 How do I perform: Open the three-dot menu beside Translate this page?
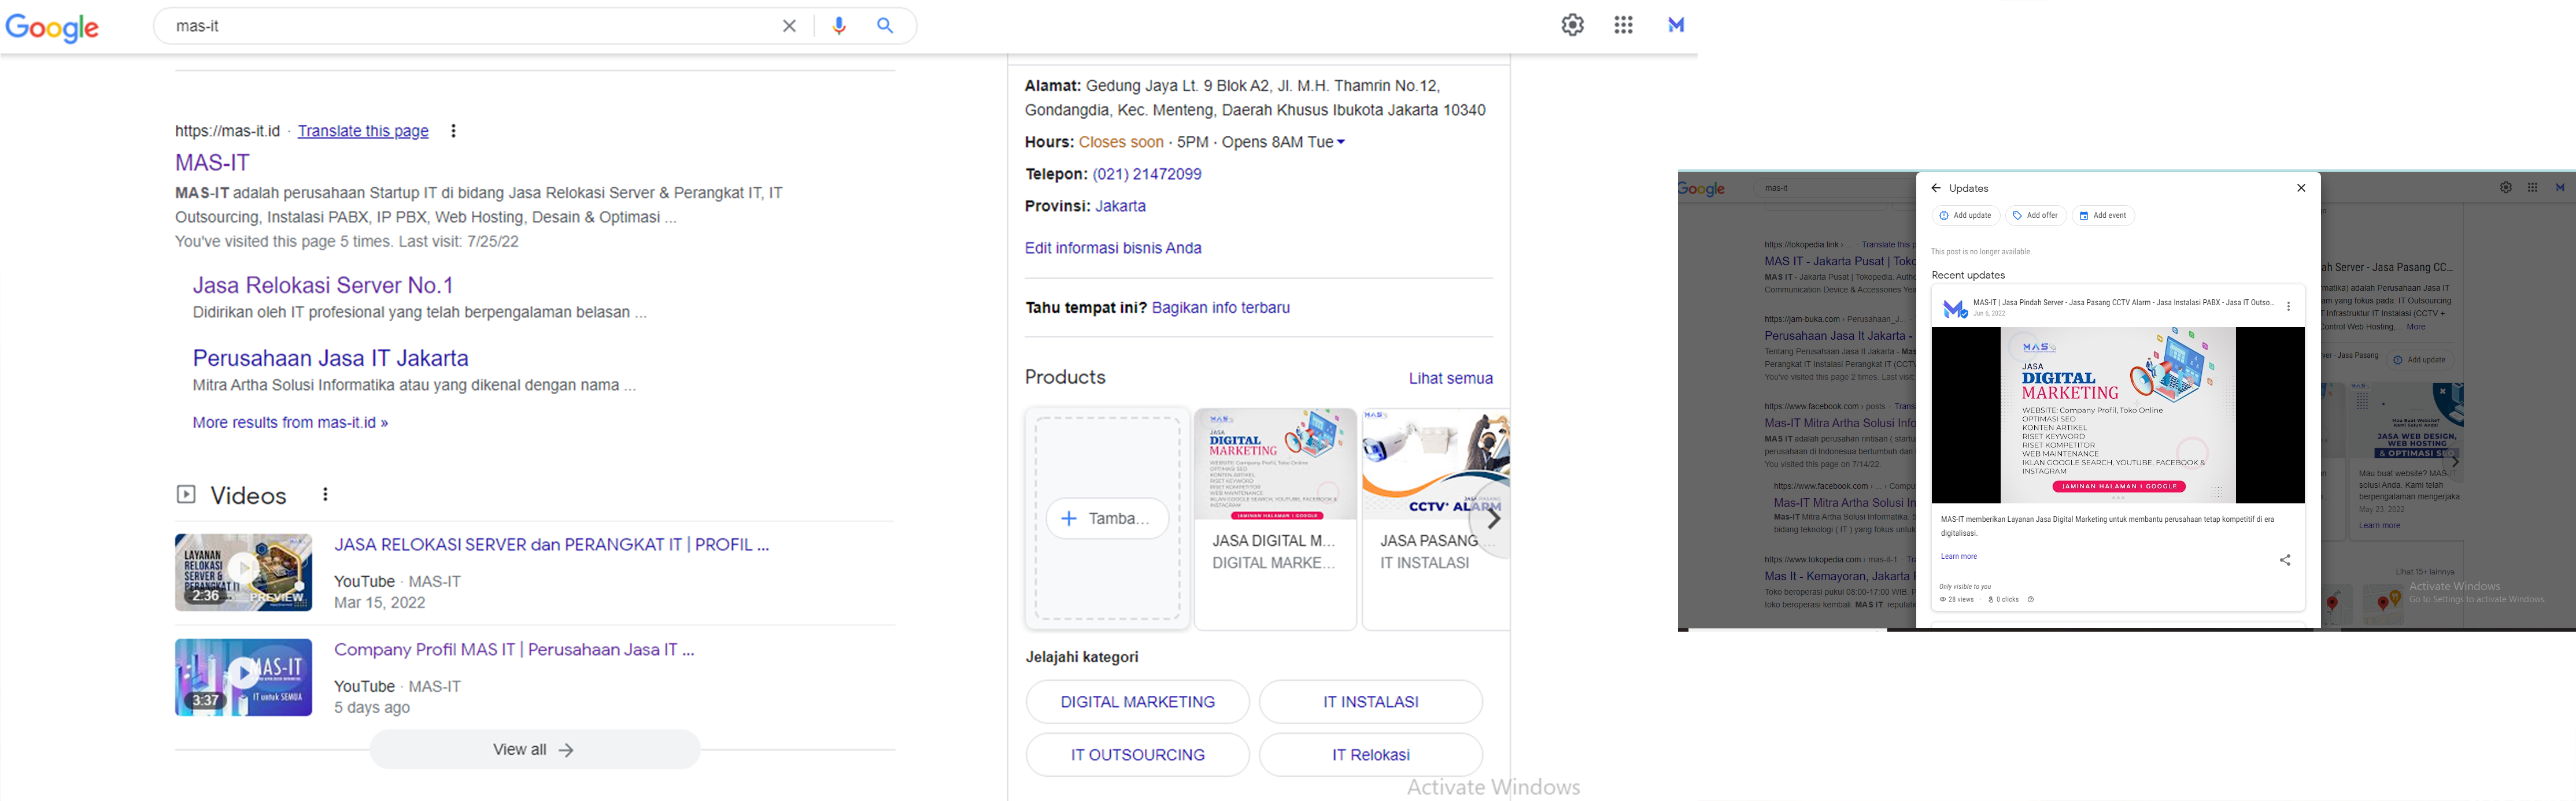point(453,131)
